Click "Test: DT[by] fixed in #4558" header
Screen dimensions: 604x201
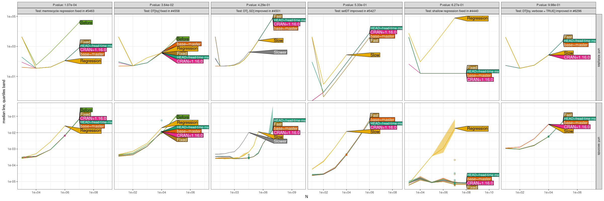click(162, 11)
